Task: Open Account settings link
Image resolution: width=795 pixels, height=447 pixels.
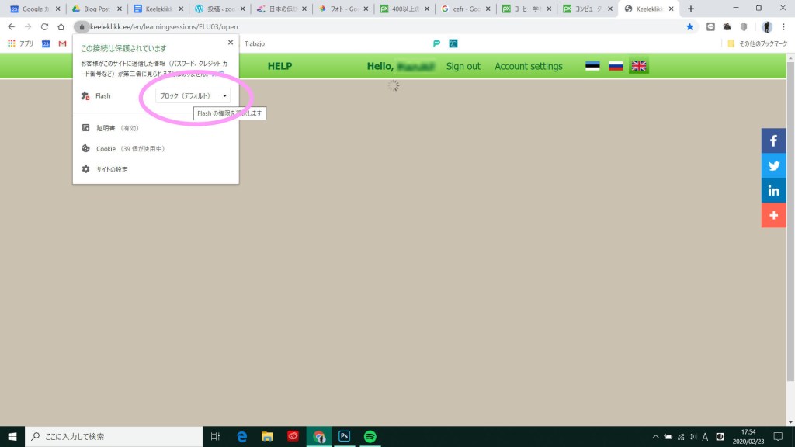Action: 528,66
